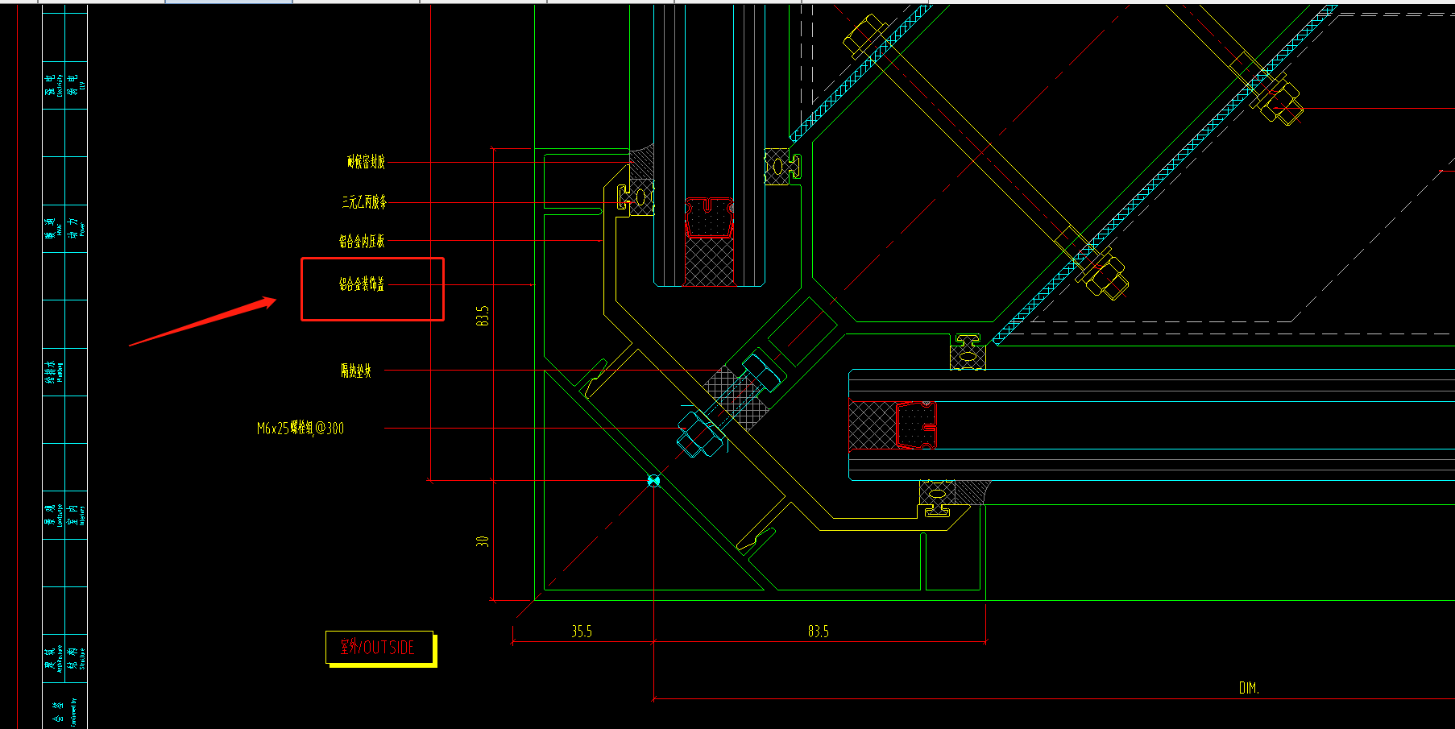Select the M6x25螺栓组@300 annotation
1455x729 pixels.
301,428
